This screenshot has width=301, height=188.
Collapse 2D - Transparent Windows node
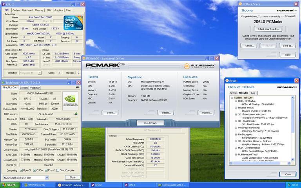coord(236,114)
